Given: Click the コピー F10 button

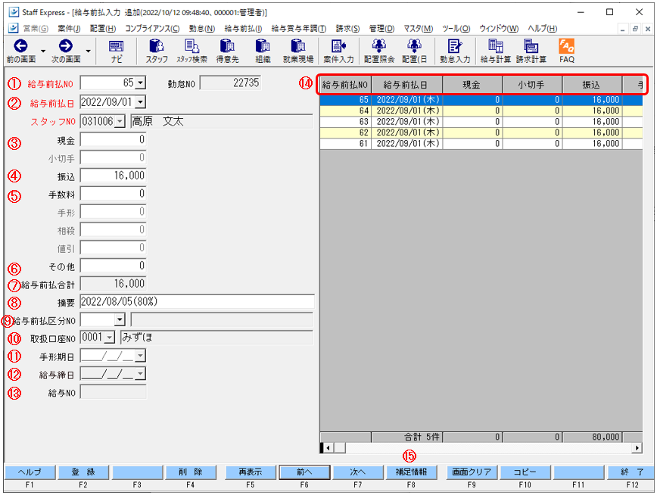Looking at the screenshot, I should 525,472.
